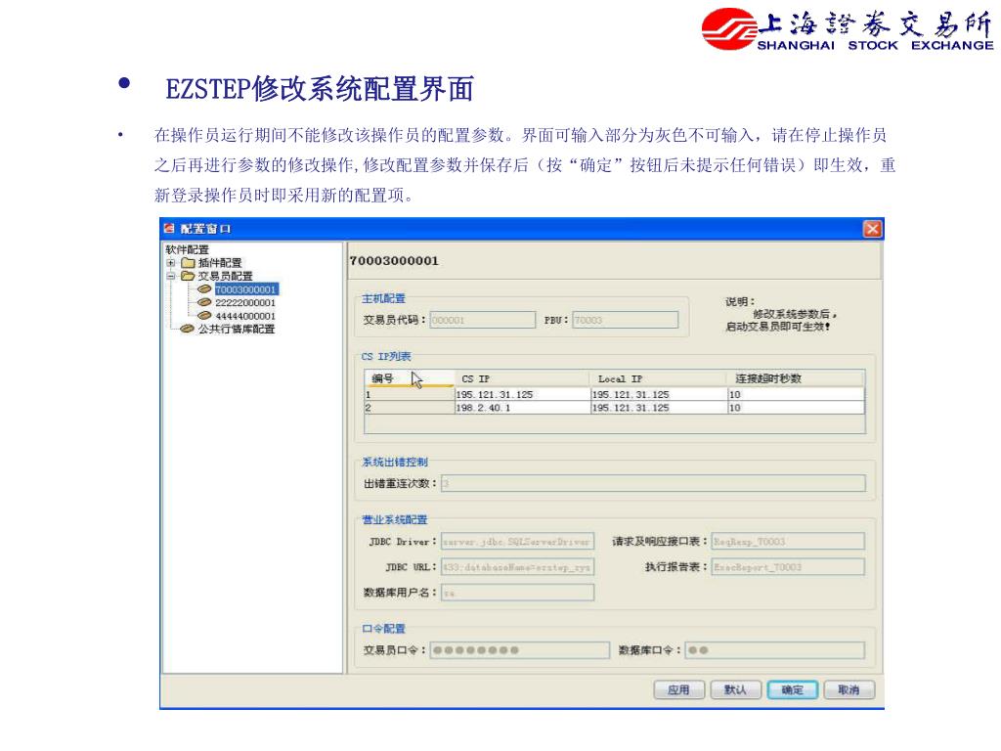Click the 应用 button
The height and width of the screenshot is (751, 1001).
[x=679, y=689]
